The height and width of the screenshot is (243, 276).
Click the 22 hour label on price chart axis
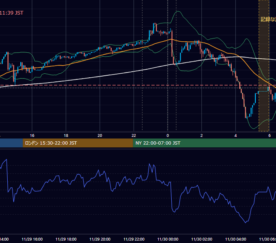click(x=134, y=136)
